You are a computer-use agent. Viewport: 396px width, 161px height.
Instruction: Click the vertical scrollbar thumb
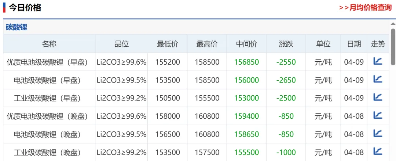point(393,46)
